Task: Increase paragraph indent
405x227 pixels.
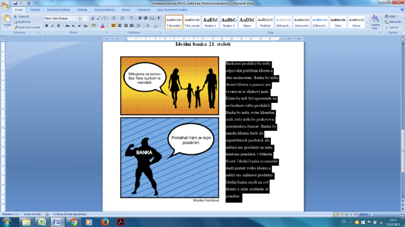Action: (145, 19)
